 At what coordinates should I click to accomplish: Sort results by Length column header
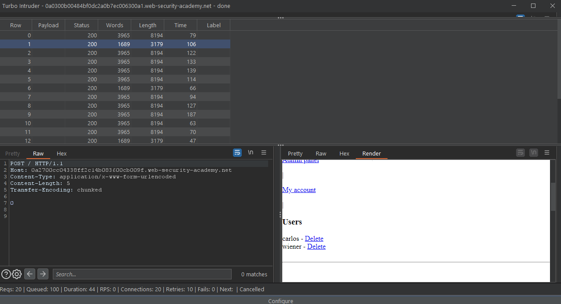click(148, 25)
